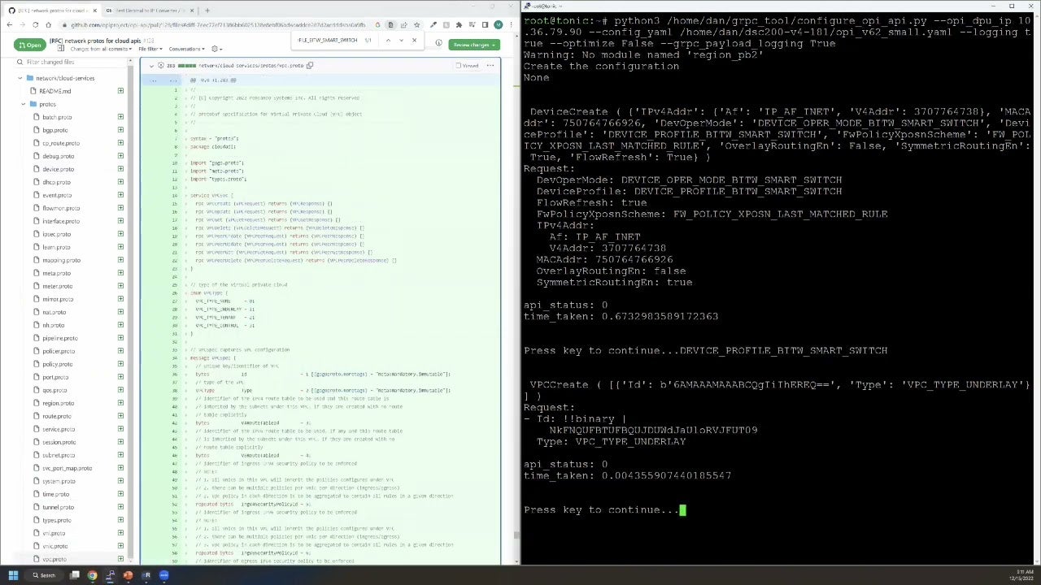Switch to the IP Converter tab
Image resolution: width=1041 pixels, height=585 pixels.
(x=150, y=11)
